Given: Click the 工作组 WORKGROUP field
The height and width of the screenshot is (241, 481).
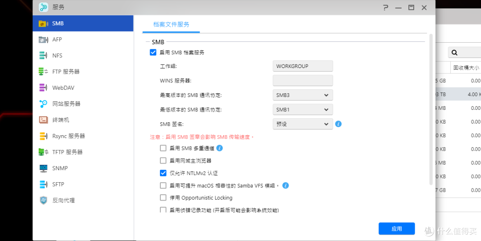Looking at the screenshot, I should point(303,66).
